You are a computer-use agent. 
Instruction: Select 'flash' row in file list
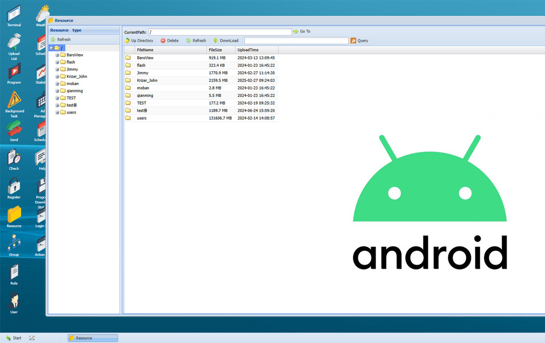pyautogui.click(x=201, y=66)
